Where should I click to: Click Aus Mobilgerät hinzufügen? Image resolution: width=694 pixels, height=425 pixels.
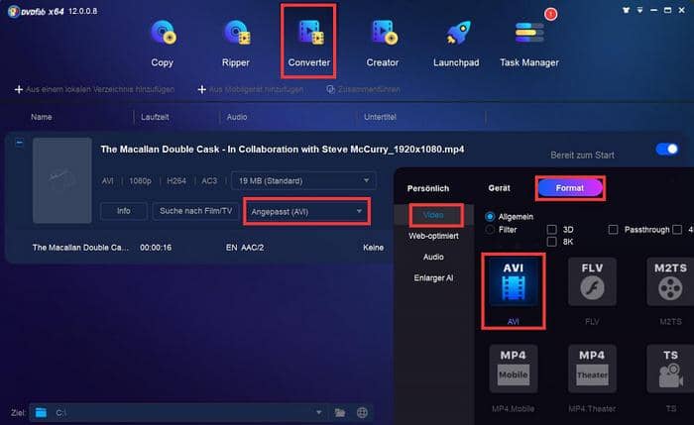point(251,89)
